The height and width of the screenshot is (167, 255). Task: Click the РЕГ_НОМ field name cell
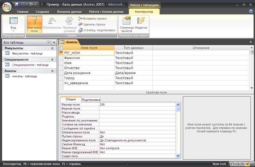(89, 53)
